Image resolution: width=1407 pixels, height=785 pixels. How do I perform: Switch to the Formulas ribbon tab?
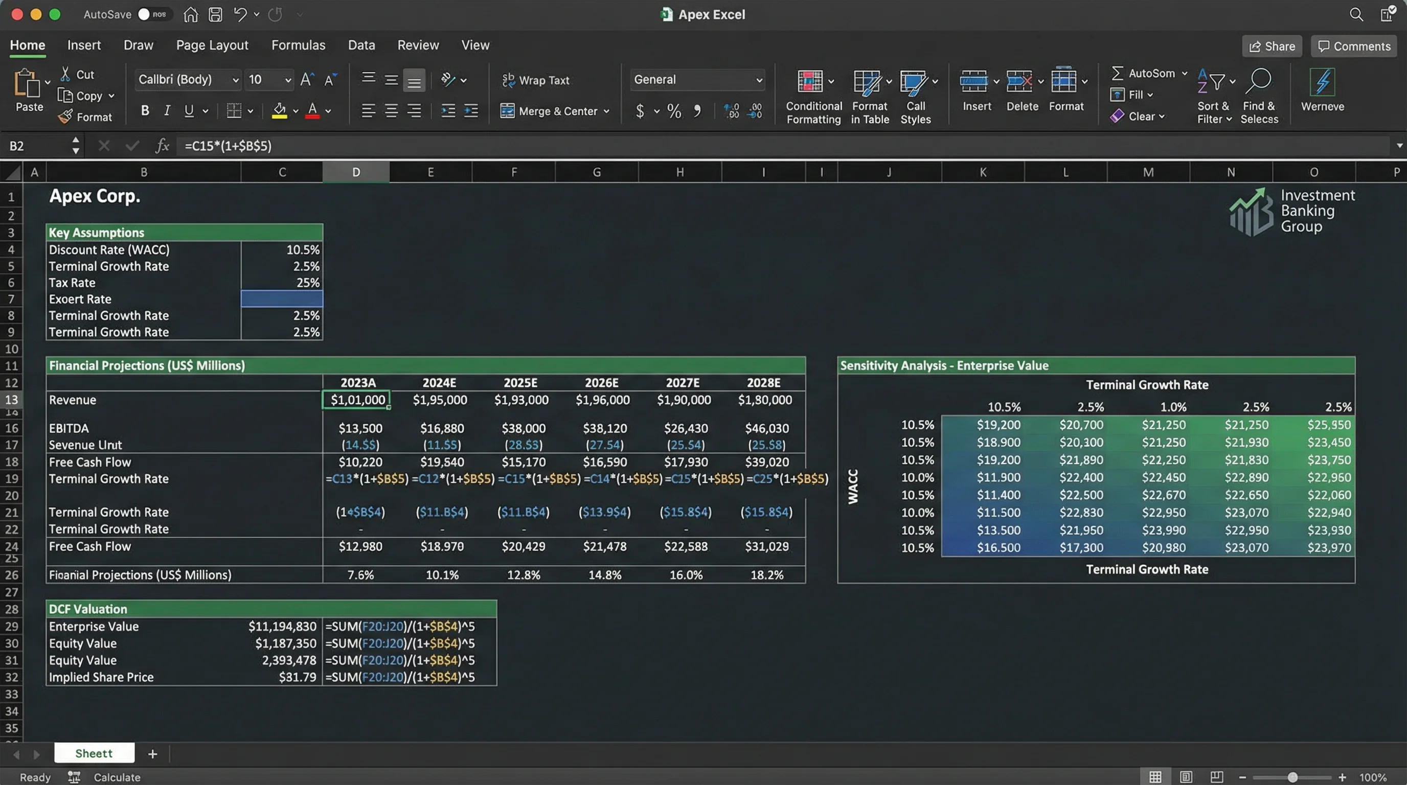point(298,45)
